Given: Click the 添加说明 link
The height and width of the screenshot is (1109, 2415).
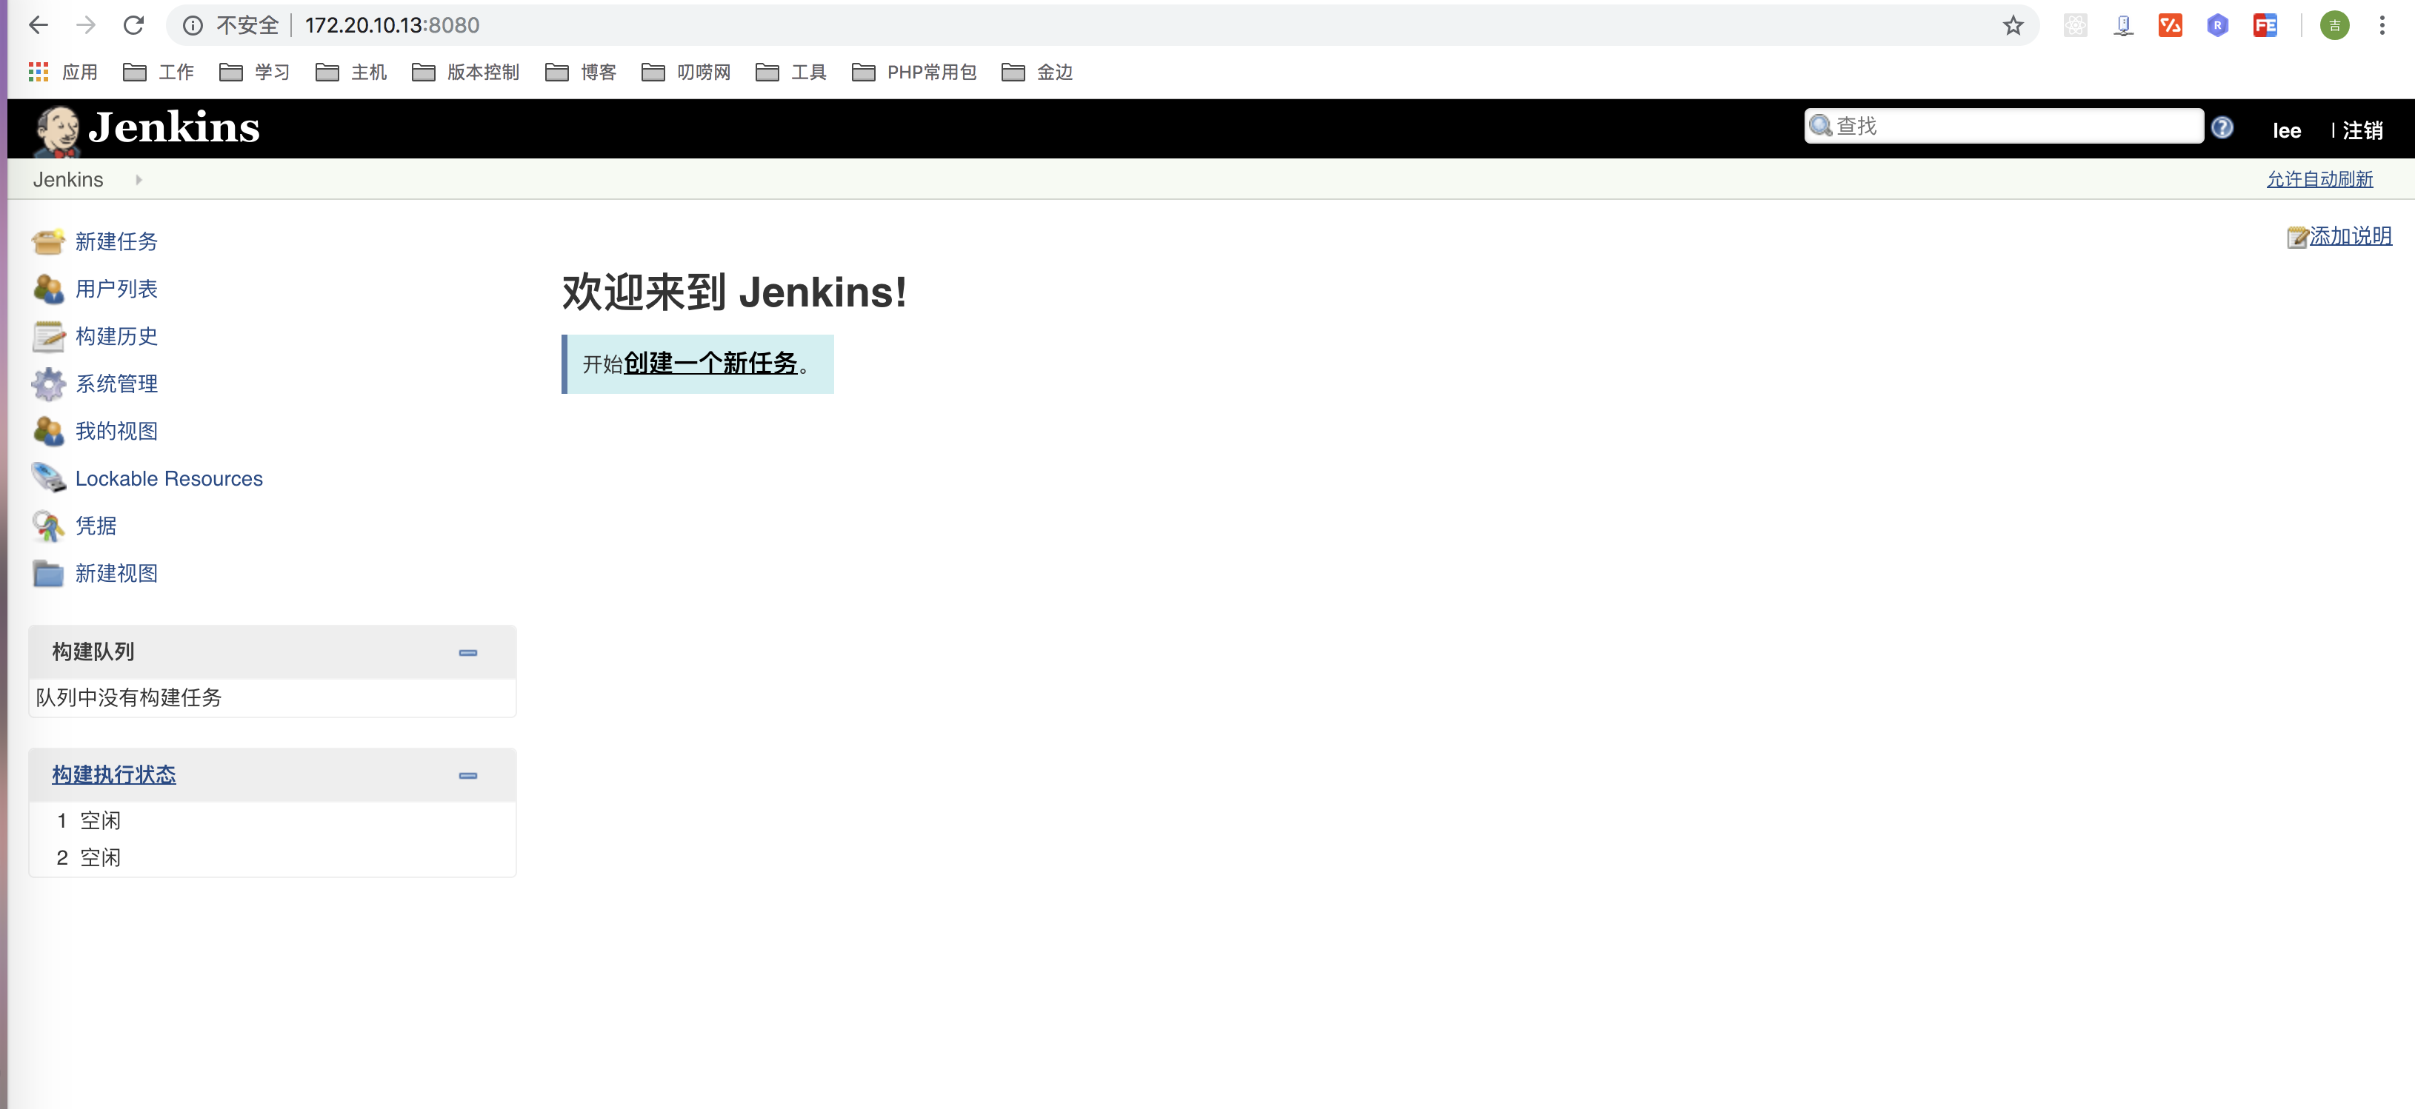Looking at the screenshot, I should pyautogui.click(x=2351, y=236).
